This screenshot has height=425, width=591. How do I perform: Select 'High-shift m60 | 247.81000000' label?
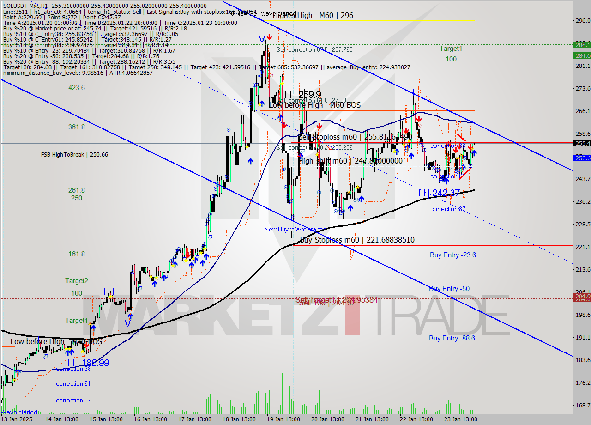(350, 161)
